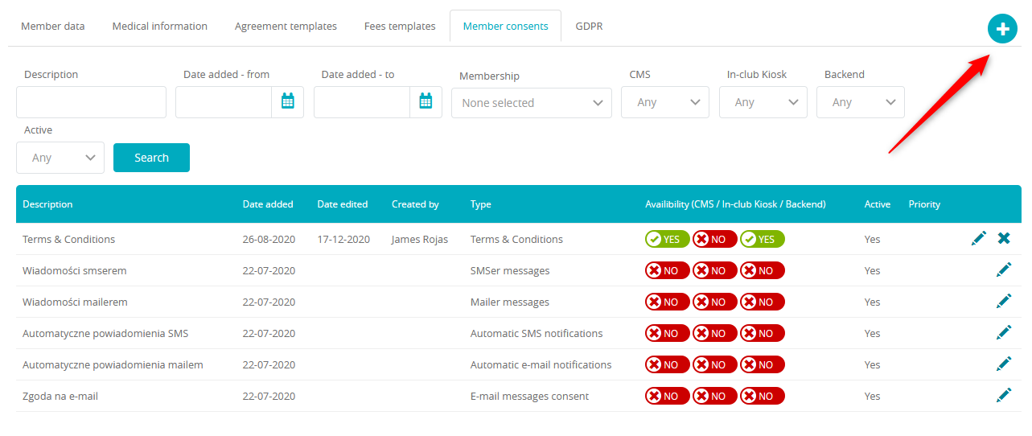Focus the Description input field
1032x436 pixels.
[91, 102]
